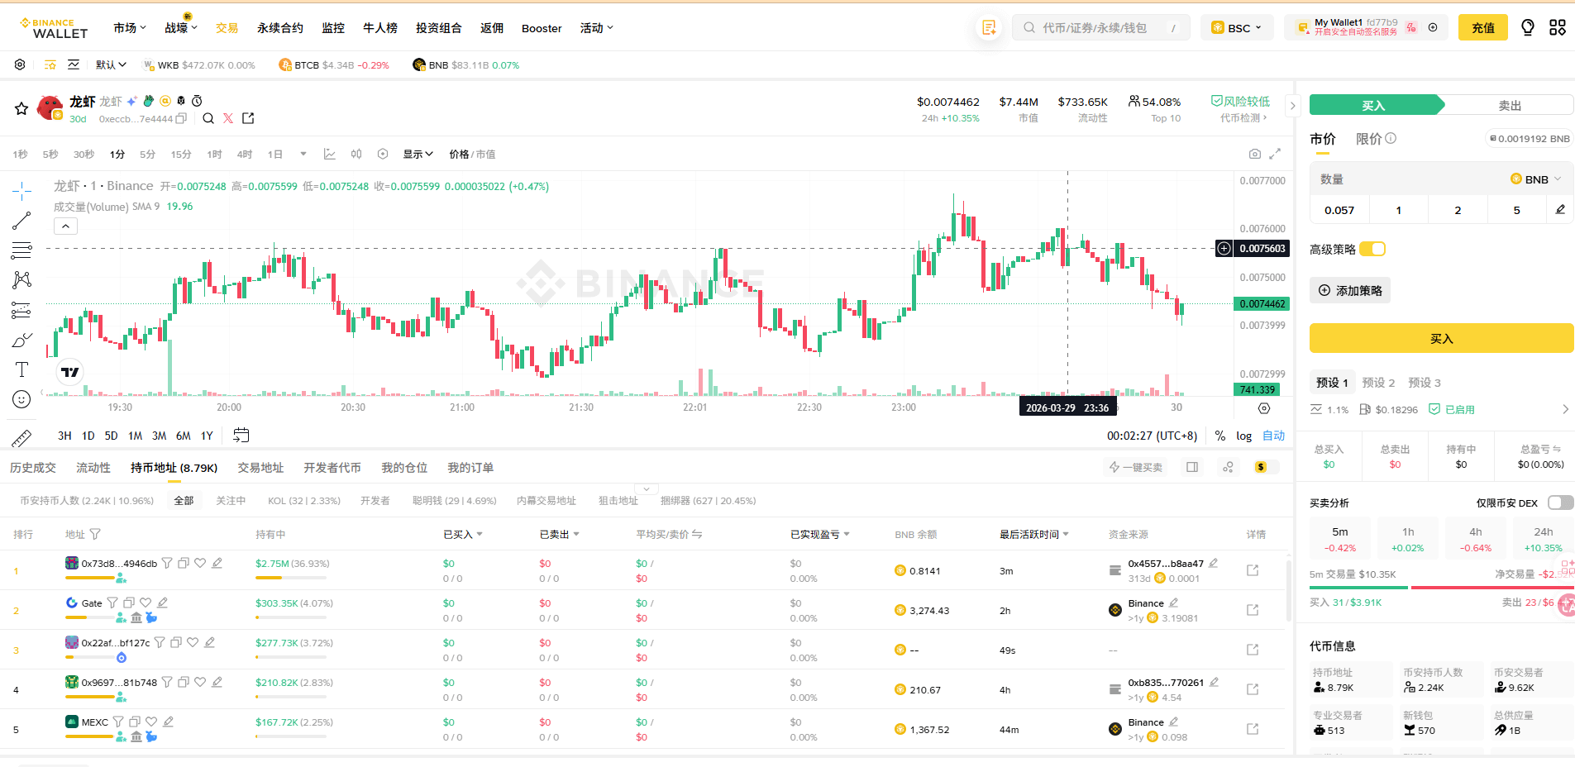
Task: Open 风险较低 token check link
Action: [1240, 101]
